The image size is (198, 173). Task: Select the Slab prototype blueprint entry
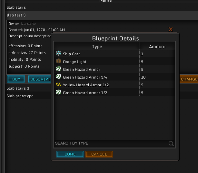(20, 96)
